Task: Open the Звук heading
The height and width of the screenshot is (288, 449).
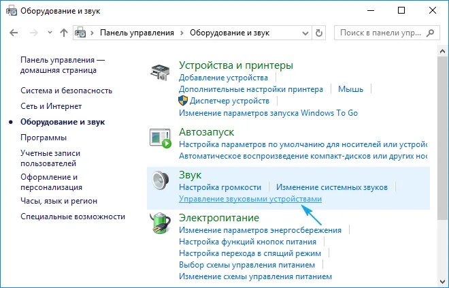Action: pos(190,175)
